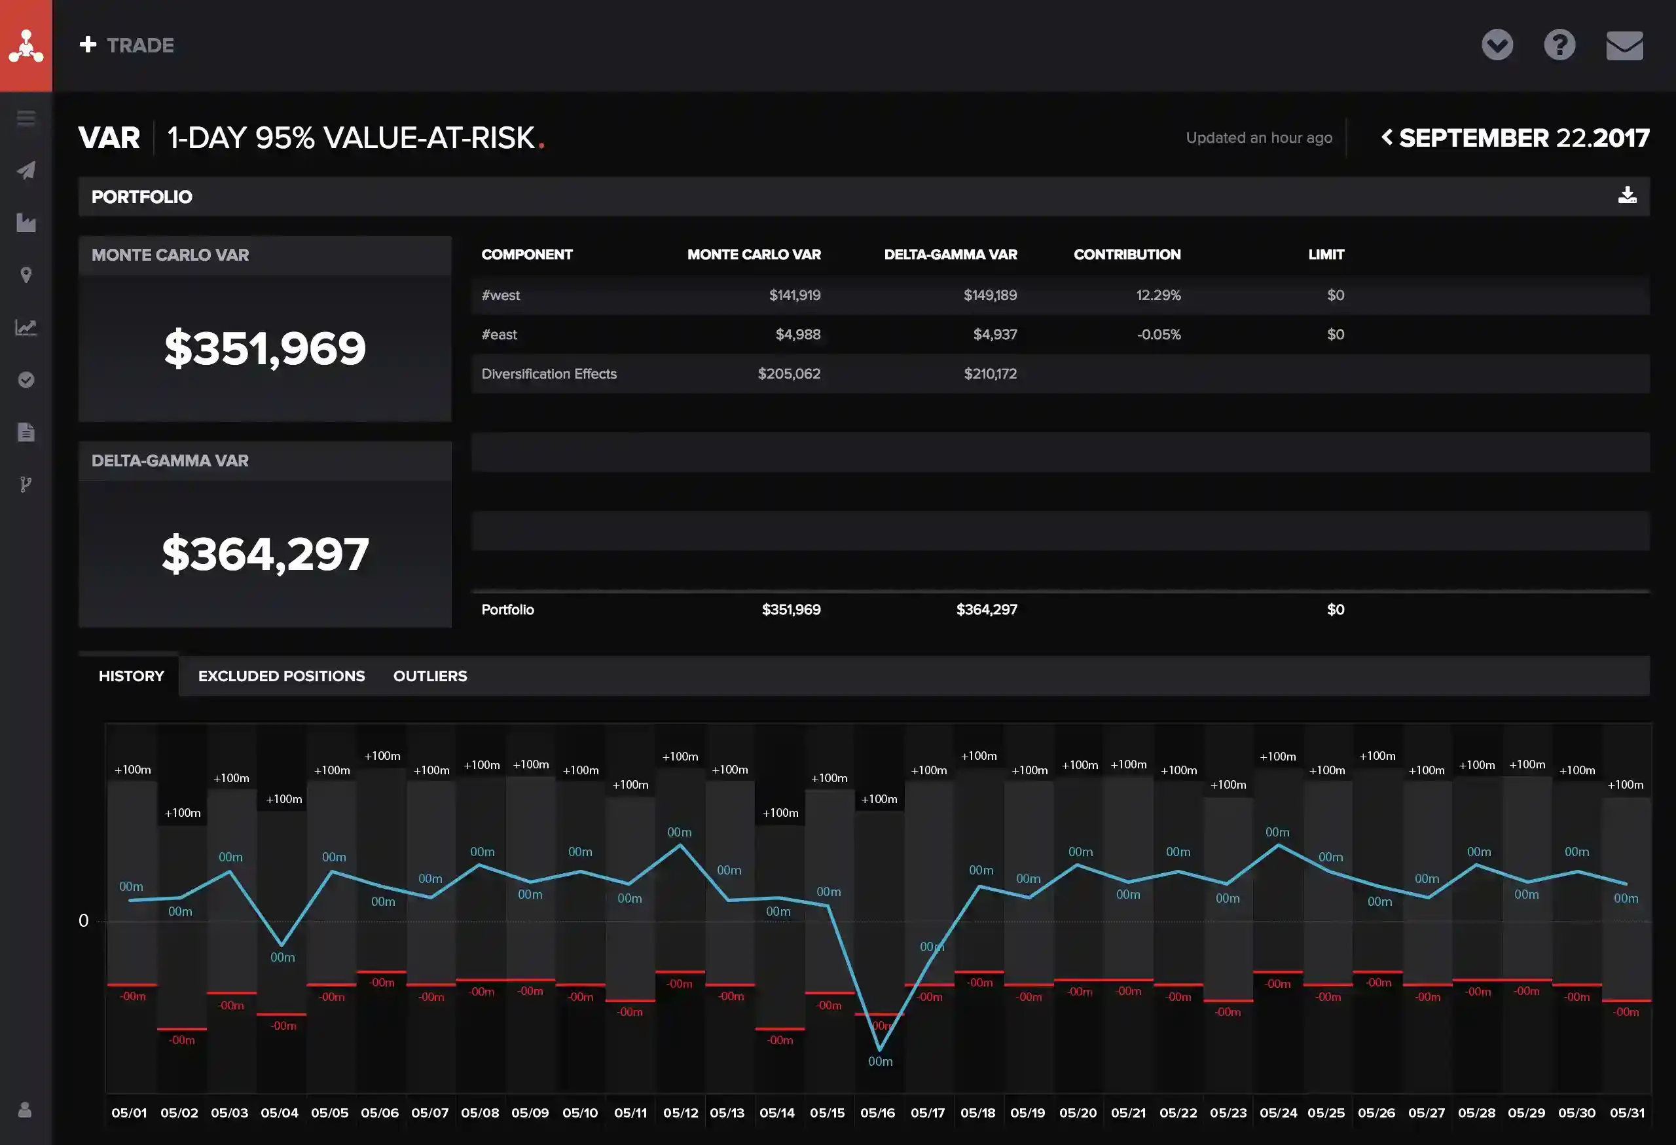The width and height of the screenshot is (1676, 1145).
Task: Click the $0 limit in the Portfolio row
Action: pos(1335,610)
